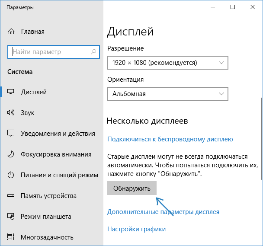Click the Система heading text

[x=20, y=72]
